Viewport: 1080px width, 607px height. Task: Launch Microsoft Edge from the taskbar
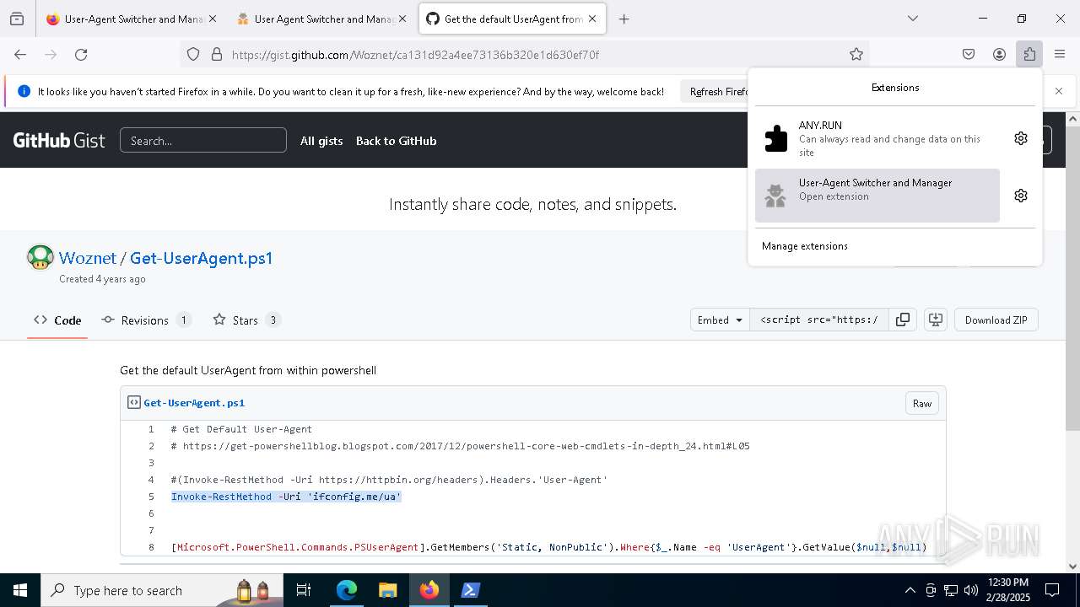click(x=347, y=590)
